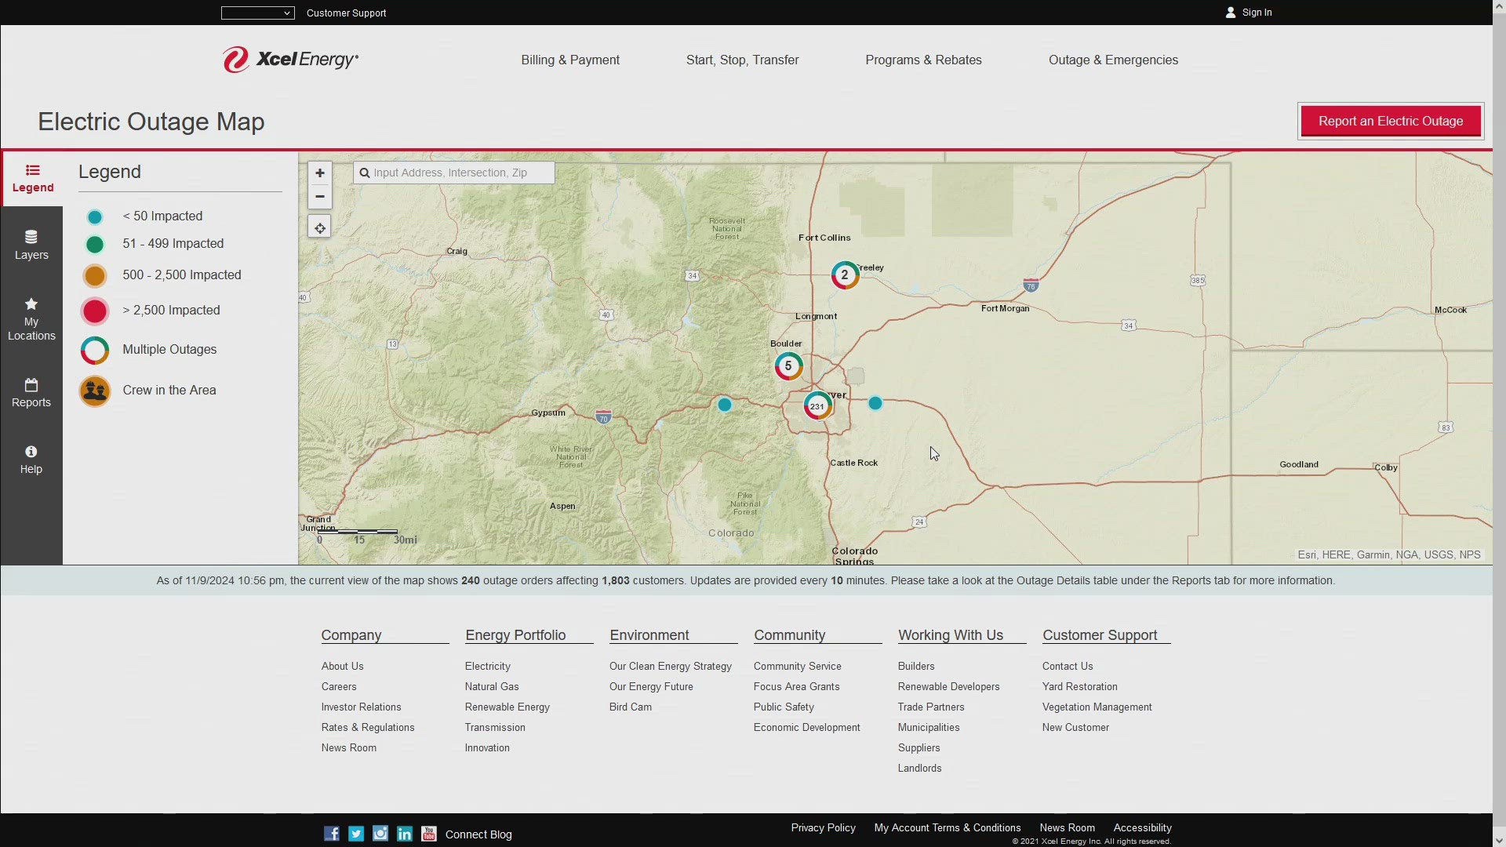The image size is (1506, 847).
Task: Open Renewable Energy footer link
Action: [507, 707]
